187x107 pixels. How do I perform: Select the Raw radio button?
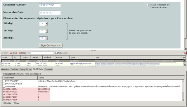pos(14,103)
